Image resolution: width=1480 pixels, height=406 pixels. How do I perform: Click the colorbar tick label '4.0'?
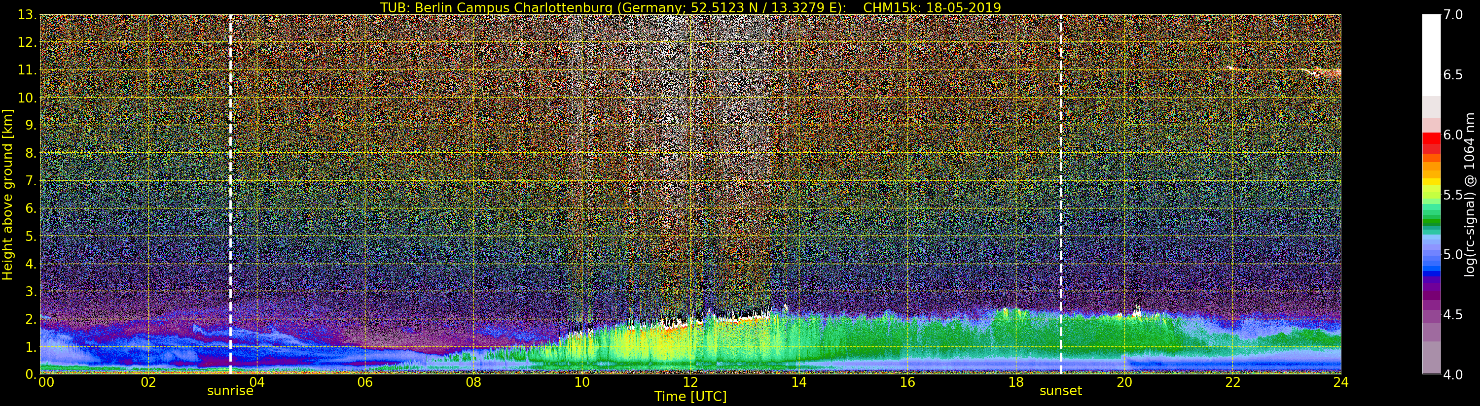(1453, 374)
